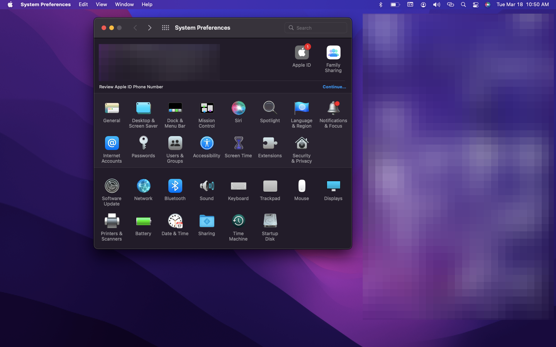Screen dimensions: 556x347
Task: Open Network preferences
Action: [143, 190]
